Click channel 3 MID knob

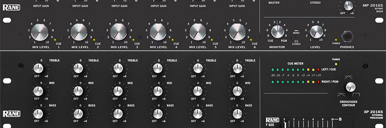[118, 91]
